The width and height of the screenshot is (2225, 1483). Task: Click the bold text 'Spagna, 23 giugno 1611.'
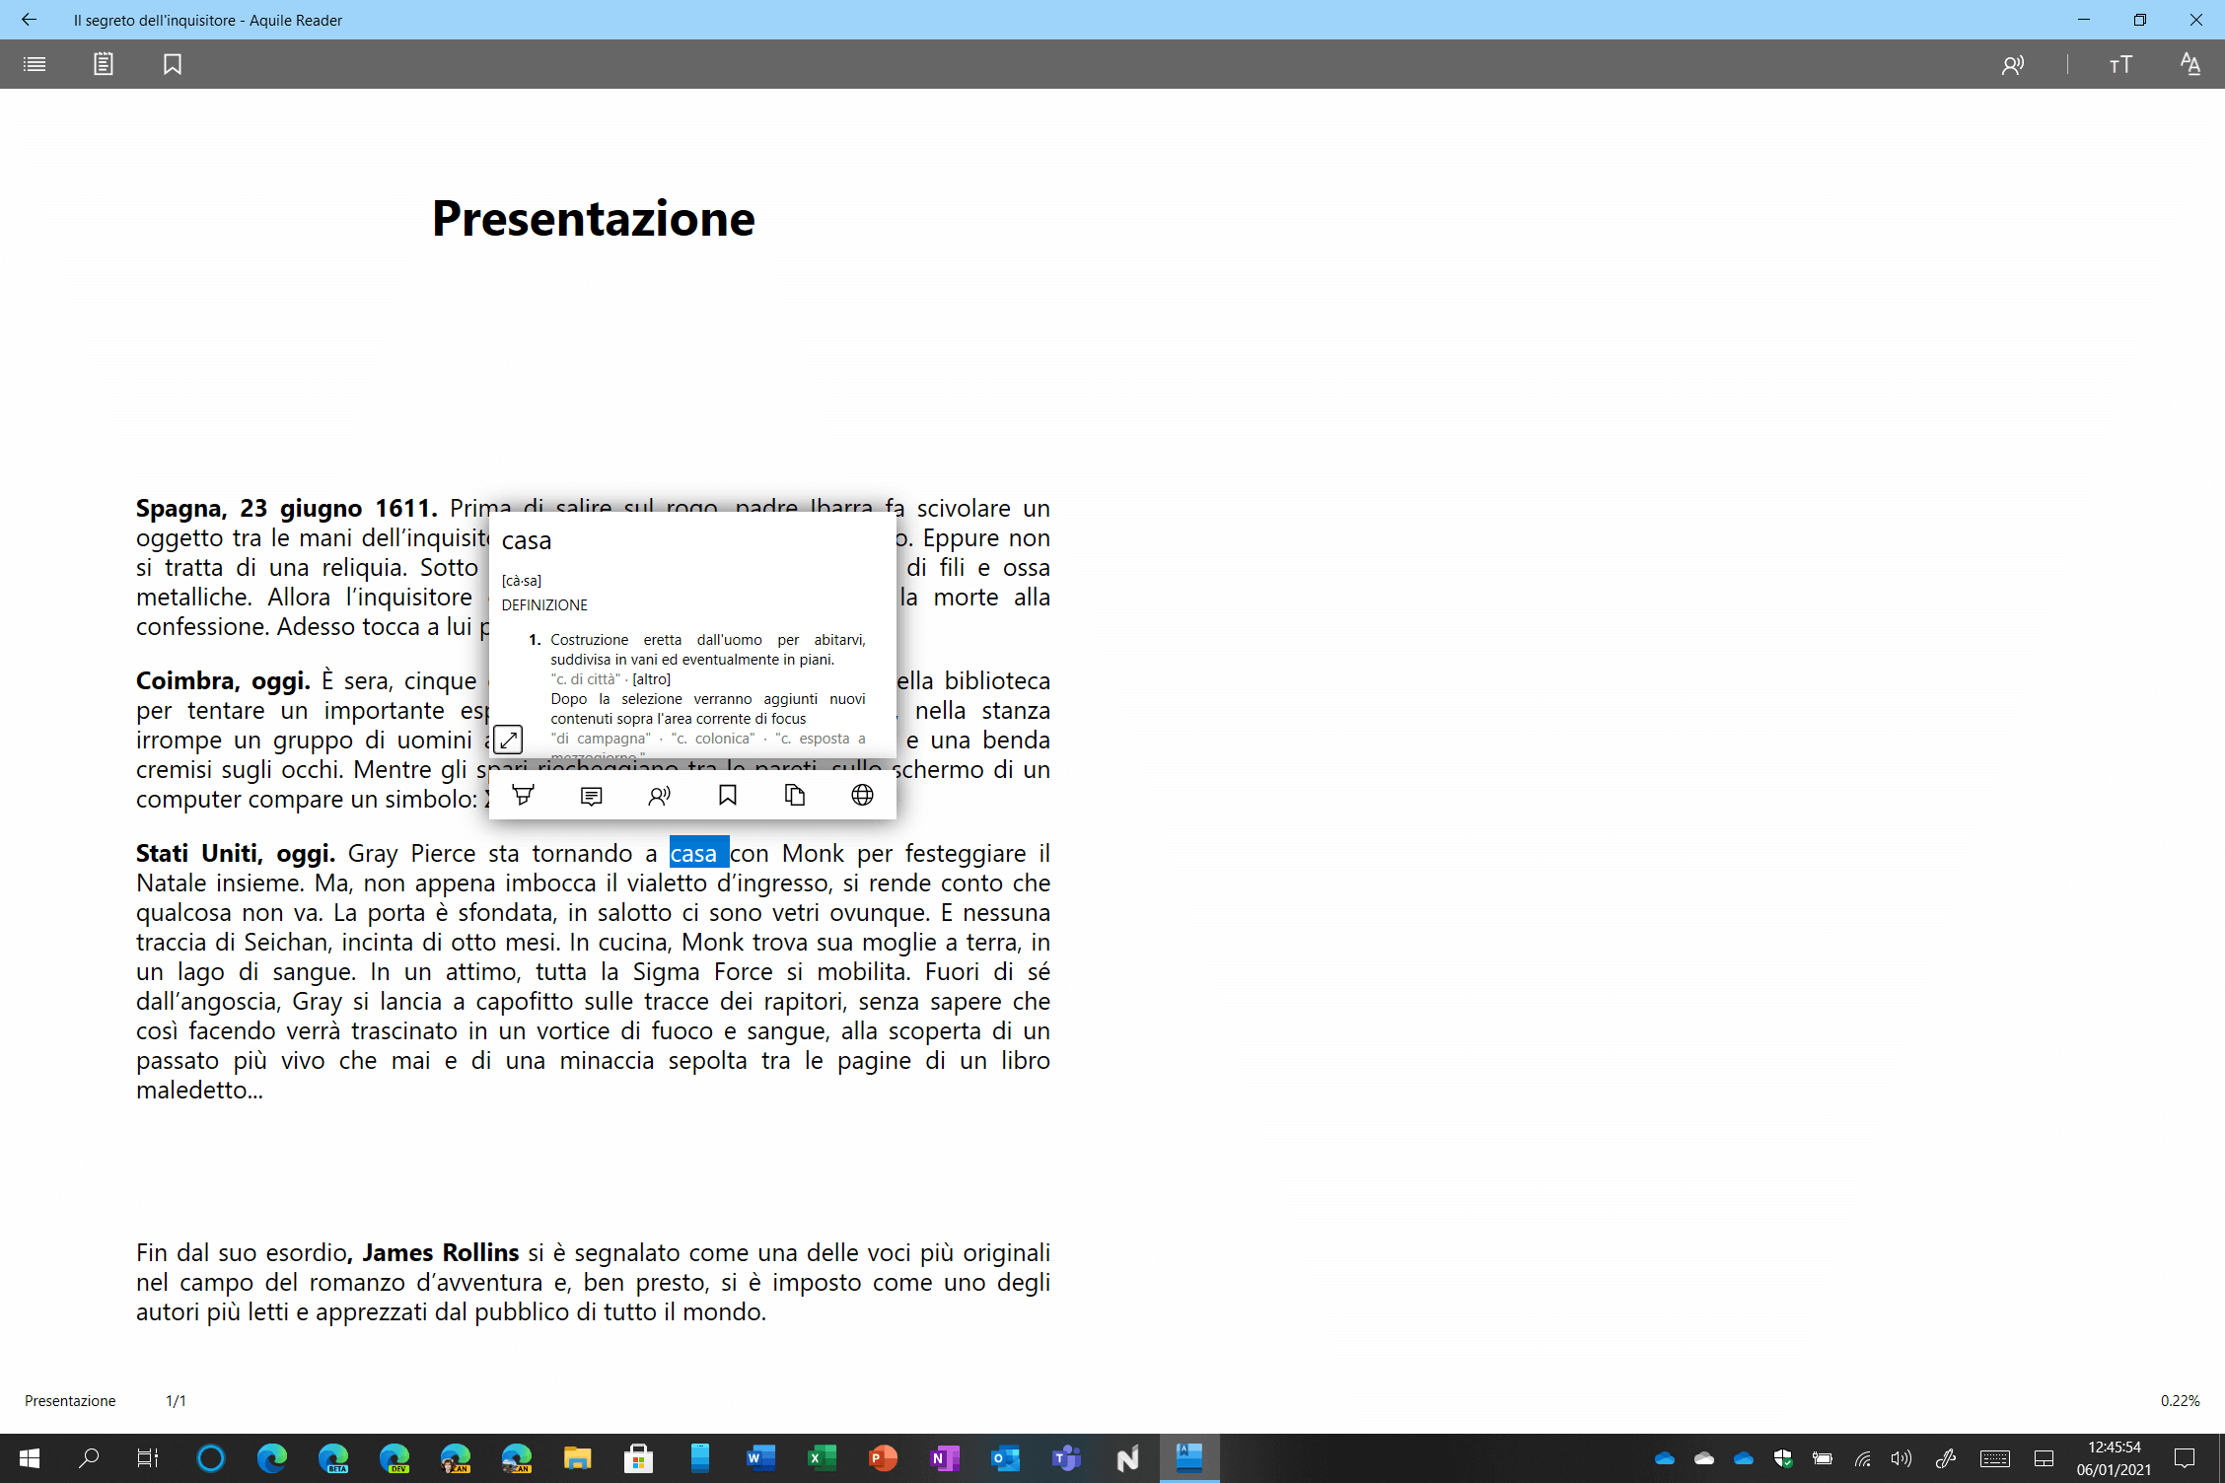[286, 508]
